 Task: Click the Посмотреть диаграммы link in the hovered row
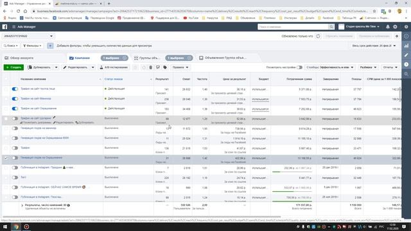click(x=35, y=123)
